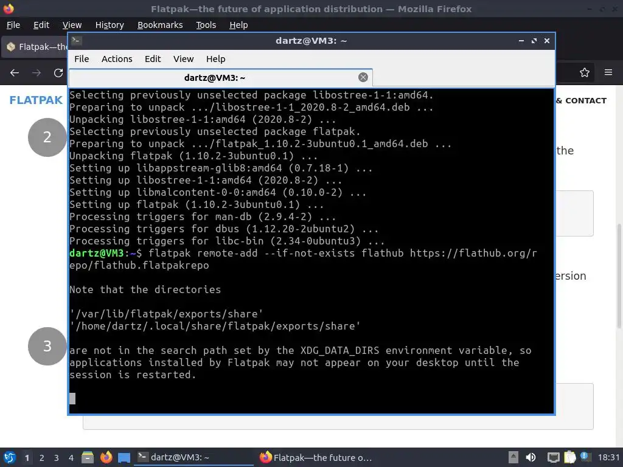Minimize the terminal window
The height and width of the screenshot is (467, 623).
tap(521, 41)
